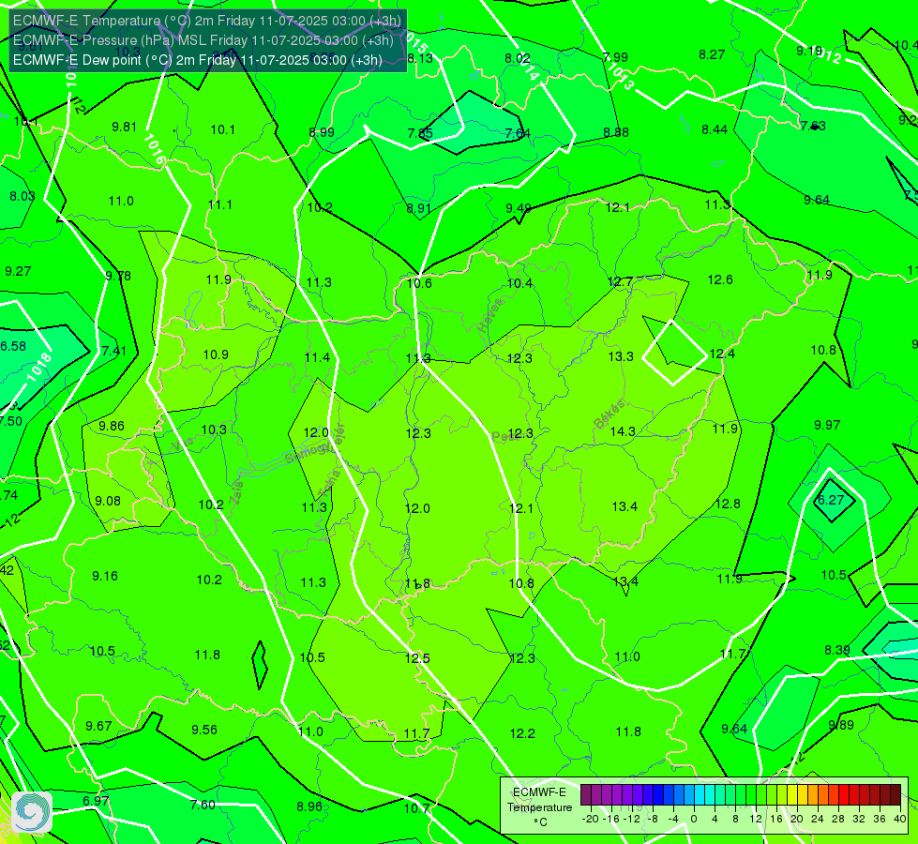Click the 6.58 value at left edge
Viewport: 918px width, 844px height.
(13, 346)
